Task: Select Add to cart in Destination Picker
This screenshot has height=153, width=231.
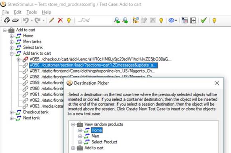Action: [x=94, y=148]
